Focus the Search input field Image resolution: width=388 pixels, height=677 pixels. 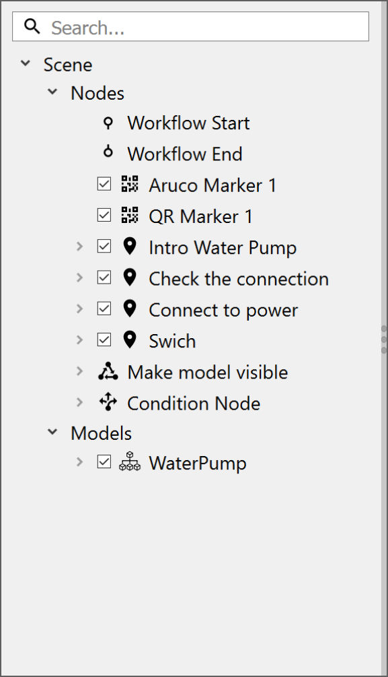190,26
